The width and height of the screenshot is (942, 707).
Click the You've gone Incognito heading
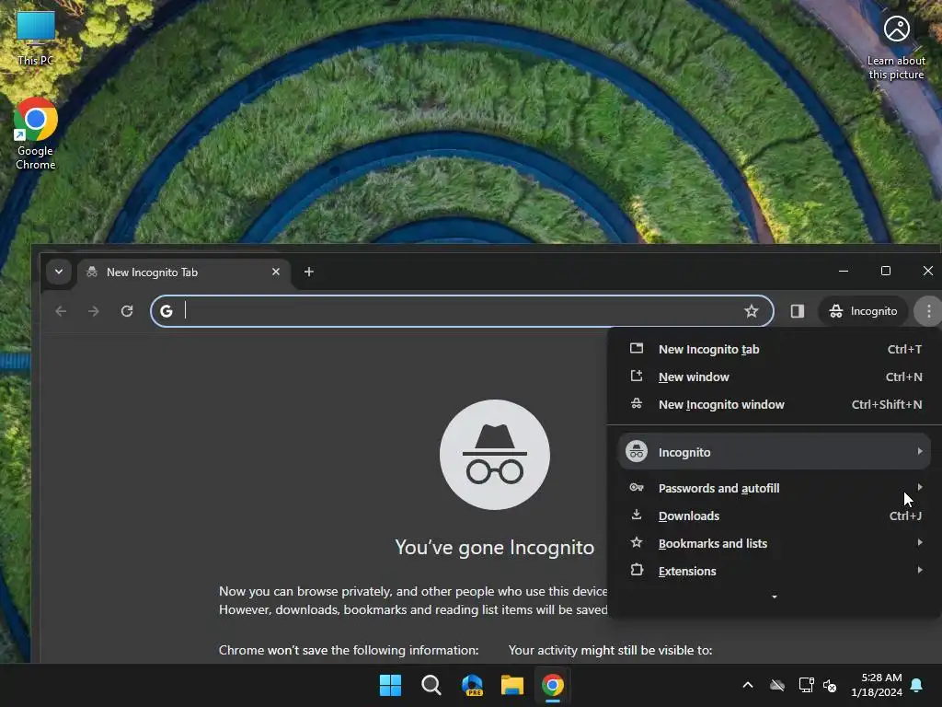(494, 547)
